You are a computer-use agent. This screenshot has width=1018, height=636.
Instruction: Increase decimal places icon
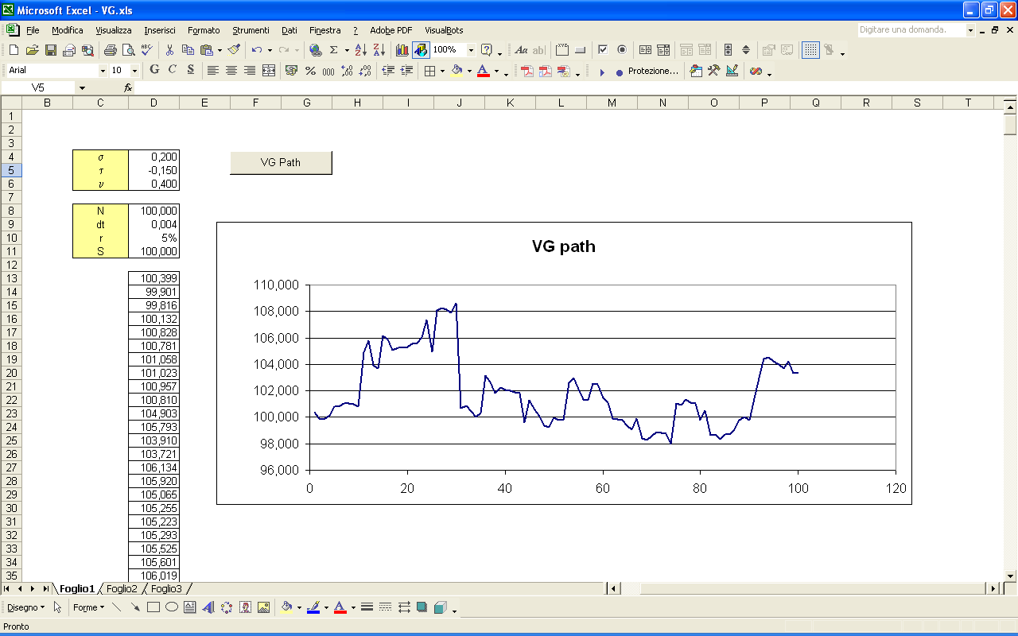[x=347, y=71]
